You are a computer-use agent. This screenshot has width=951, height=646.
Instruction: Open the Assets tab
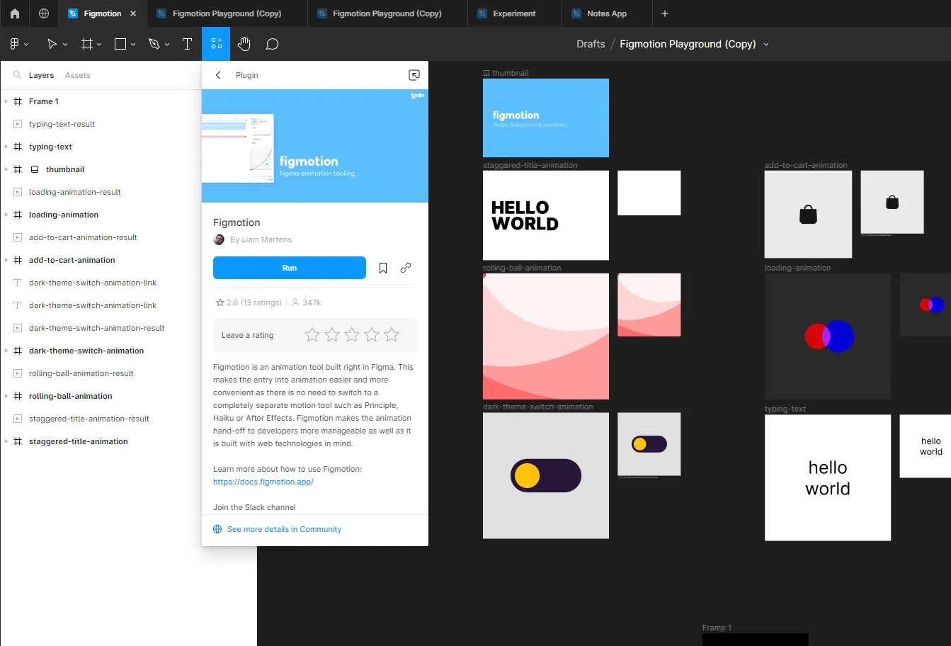point(77,75)
